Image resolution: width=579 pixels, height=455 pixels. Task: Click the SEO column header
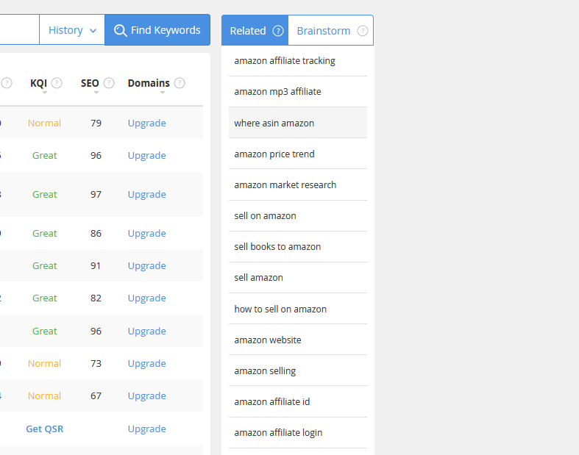click(90, 83)
